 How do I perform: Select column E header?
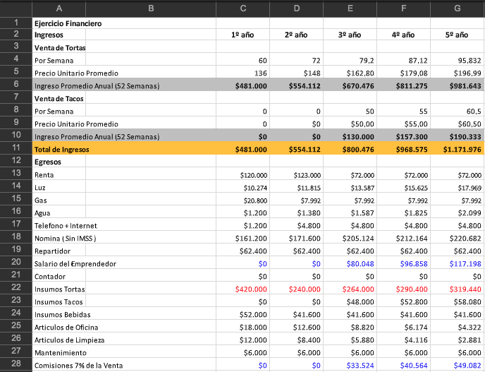350,8
